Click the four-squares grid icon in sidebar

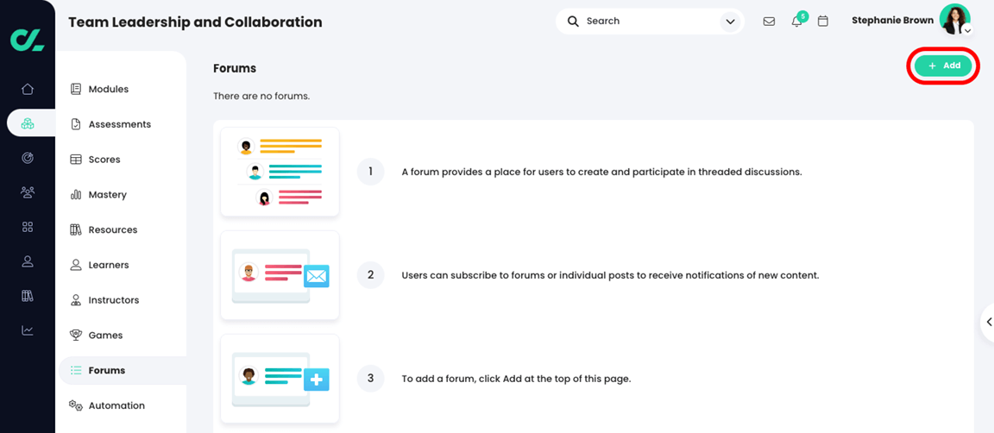tap(28, 227)
